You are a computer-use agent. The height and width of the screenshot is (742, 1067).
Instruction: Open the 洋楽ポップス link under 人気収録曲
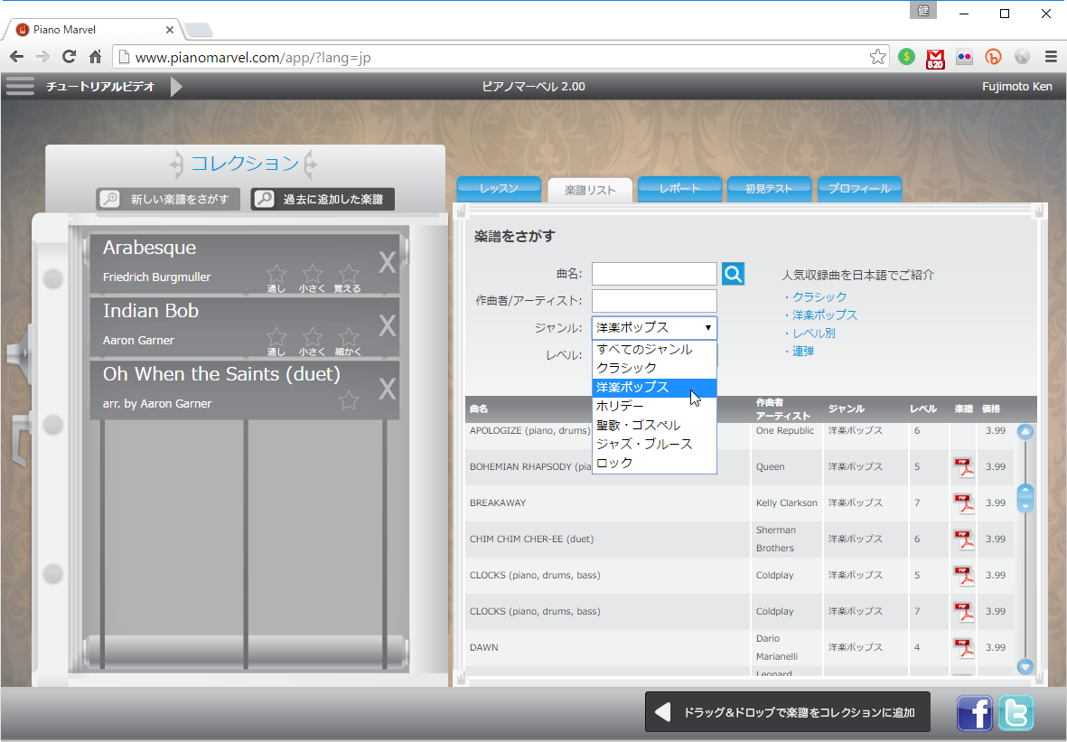pyautogui.click(x=824, y=315)
